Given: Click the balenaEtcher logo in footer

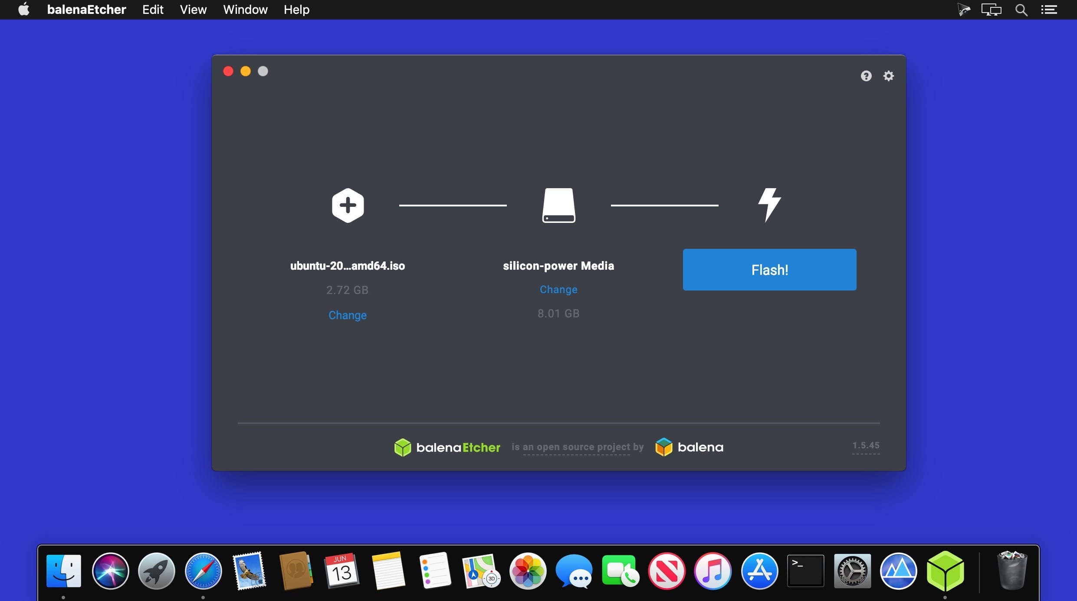Looking at the screenshot, I should (447, 447).
